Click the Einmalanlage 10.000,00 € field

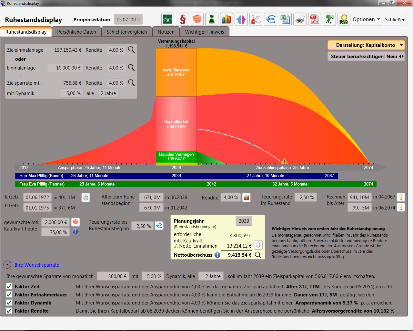(x=65, y=68)
